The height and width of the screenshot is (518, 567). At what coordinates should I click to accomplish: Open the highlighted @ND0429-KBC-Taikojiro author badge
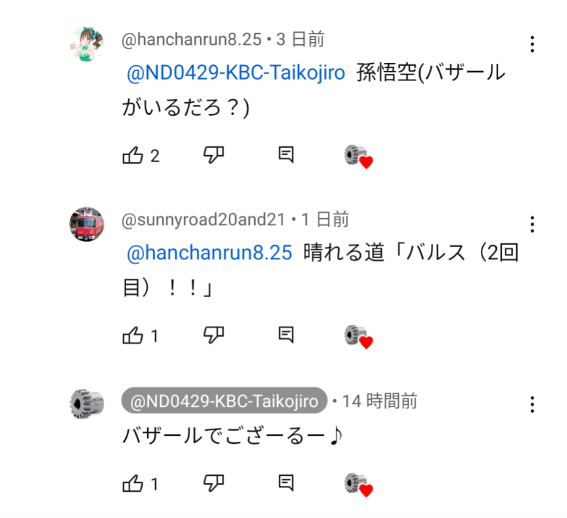click(224, 400)
